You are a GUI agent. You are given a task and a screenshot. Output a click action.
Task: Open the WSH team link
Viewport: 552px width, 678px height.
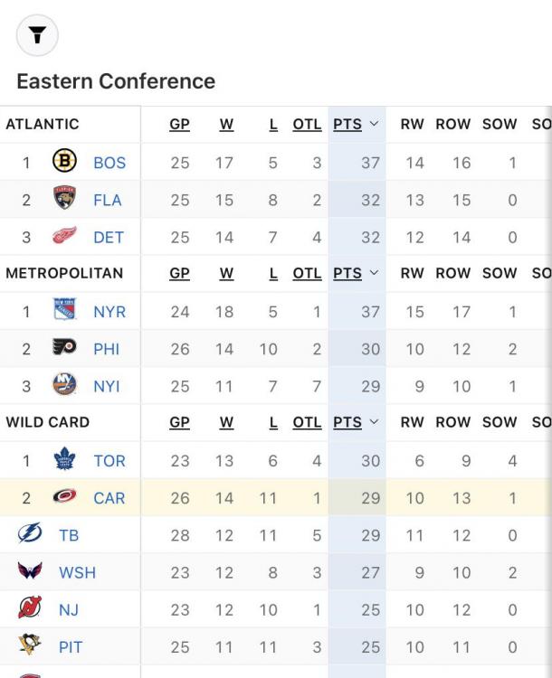point(77,572)
